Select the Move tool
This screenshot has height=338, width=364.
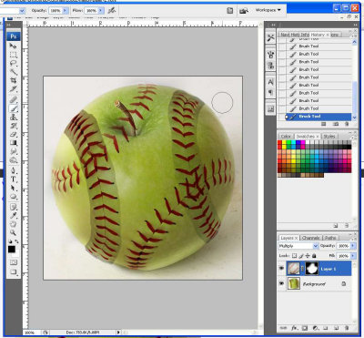pyautogui.click(x=13, y=46)
